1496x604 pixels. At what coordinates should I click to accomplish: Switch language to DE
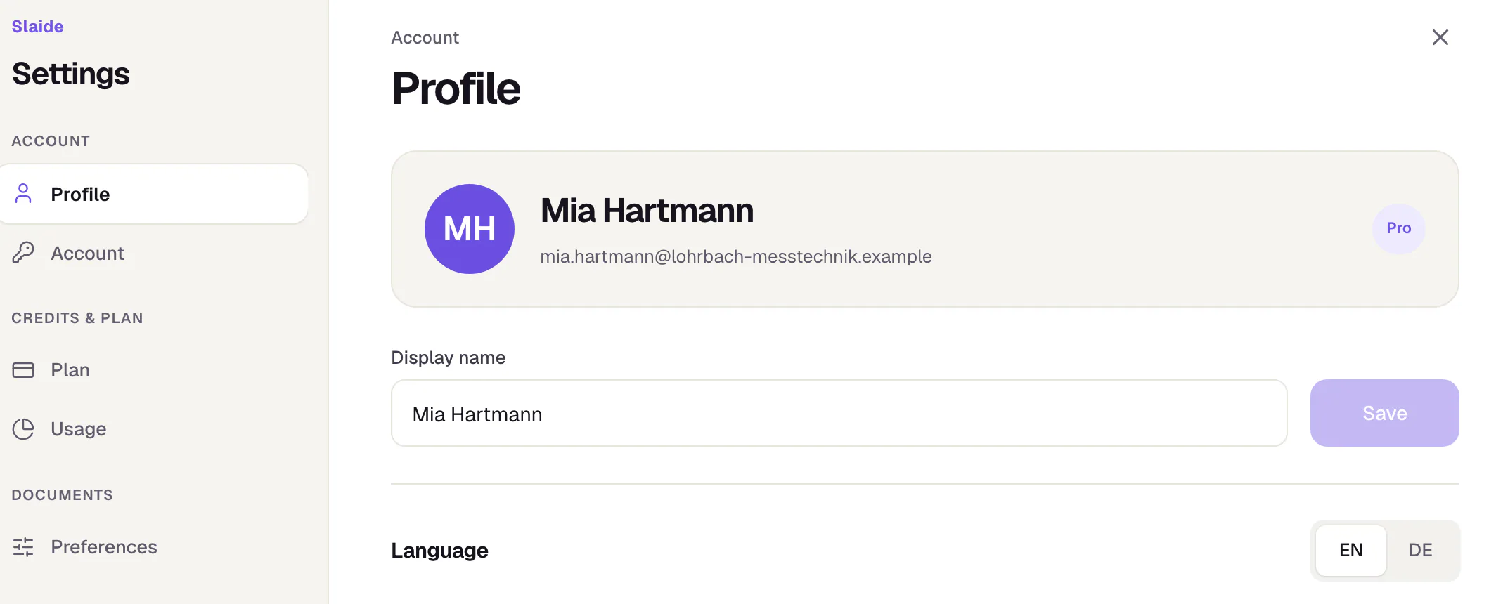pos(1421,550)
